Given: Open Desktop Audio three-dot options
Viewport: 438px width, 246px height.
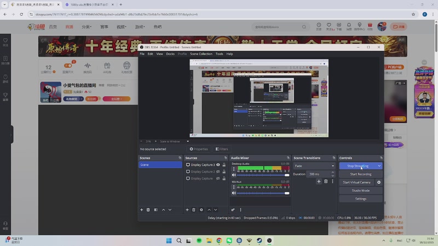Looking at the screenshot, I should pyautogui.click(x=234, y=169).
